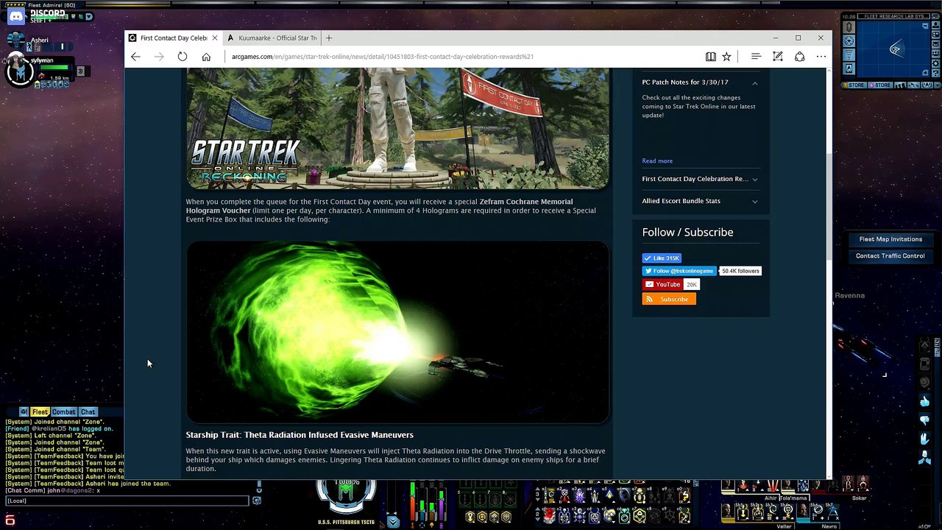Open the reading view icon
The height and width of the screenshot is (530, 942).
point(710,57)
